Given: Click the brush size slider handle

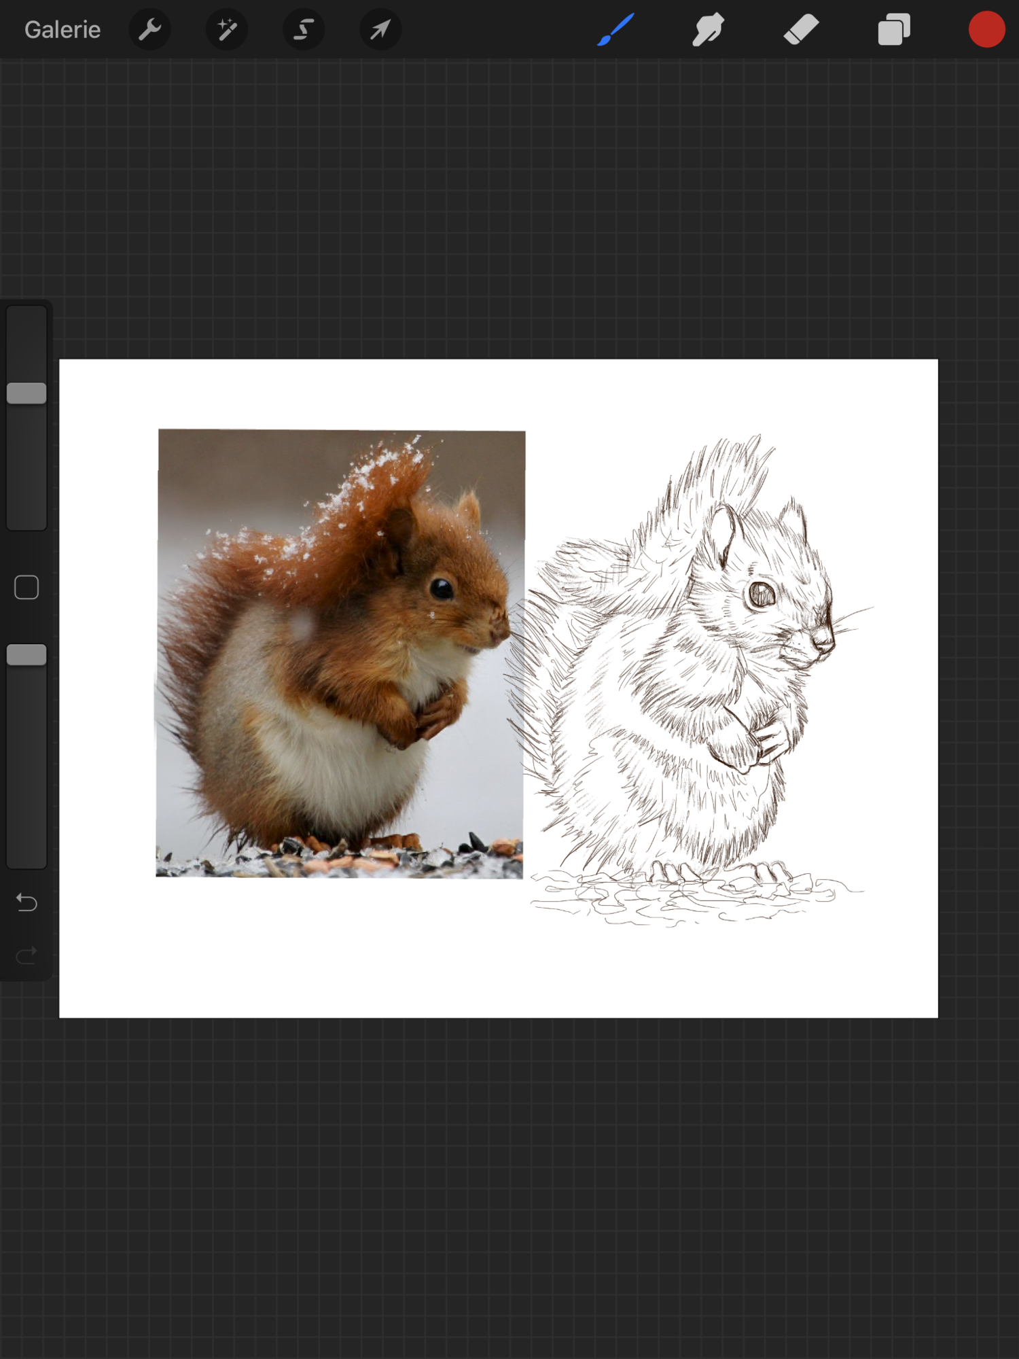Looking at the screenshot, I should [26, 393].
